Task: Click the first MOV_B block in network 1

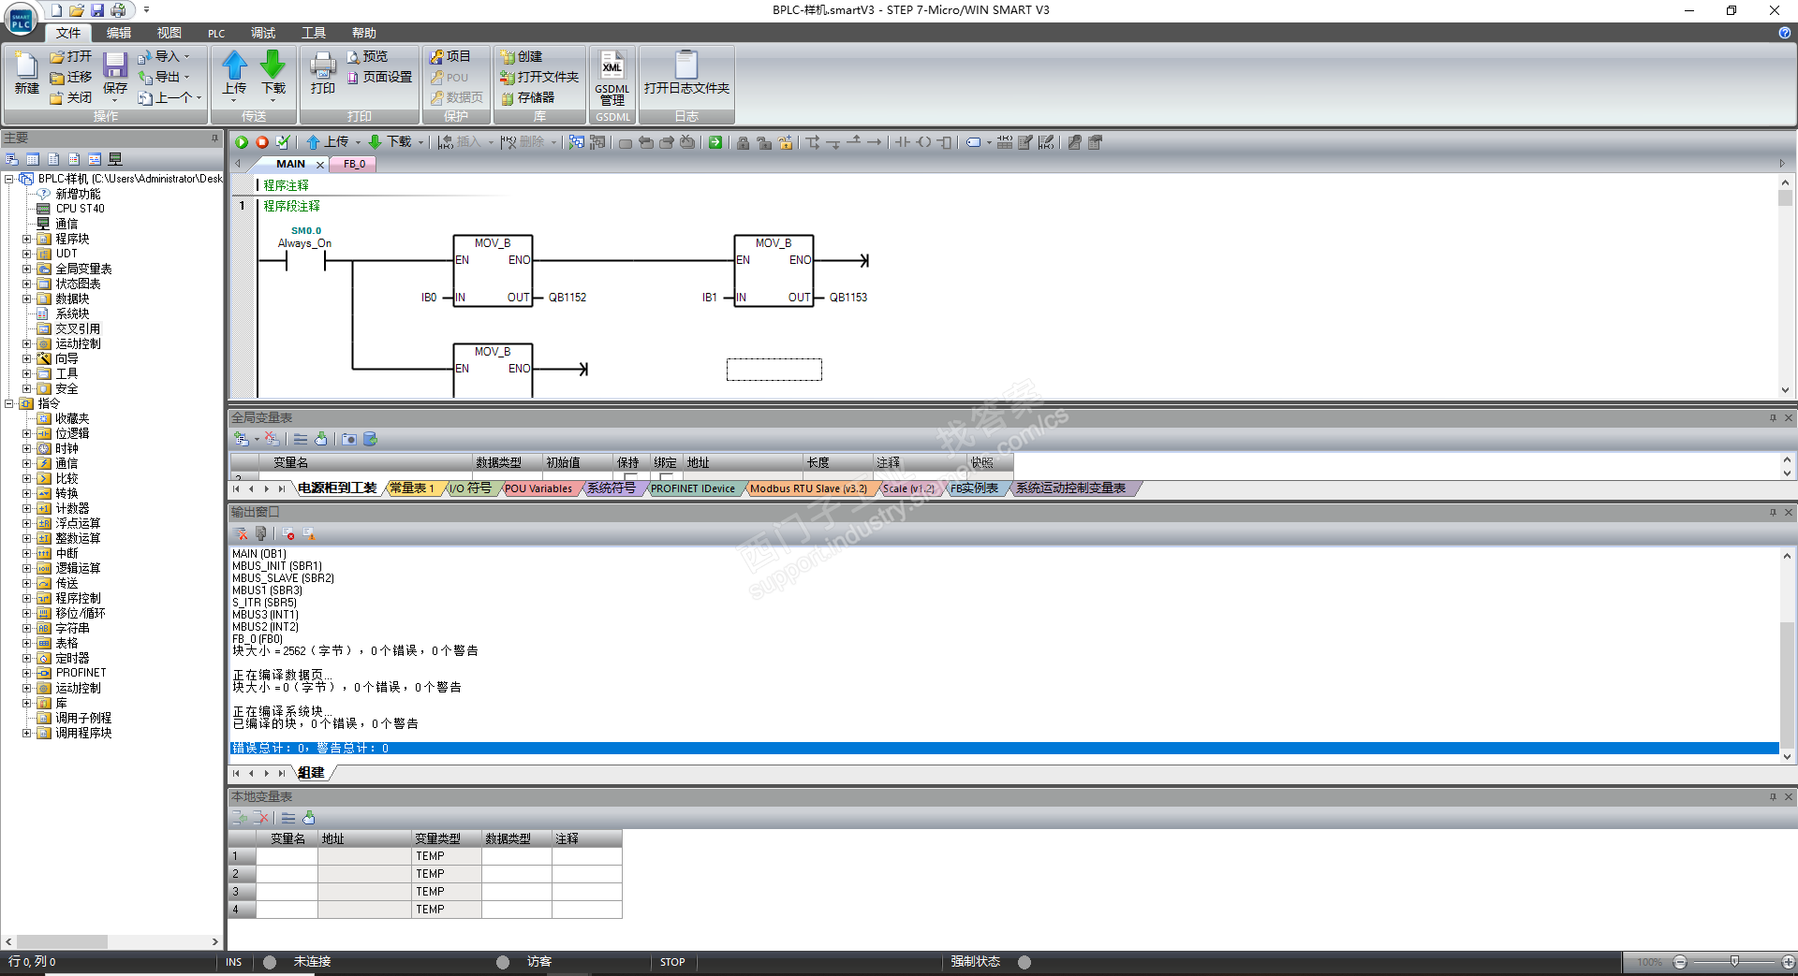Action: (x=493, y=270)
